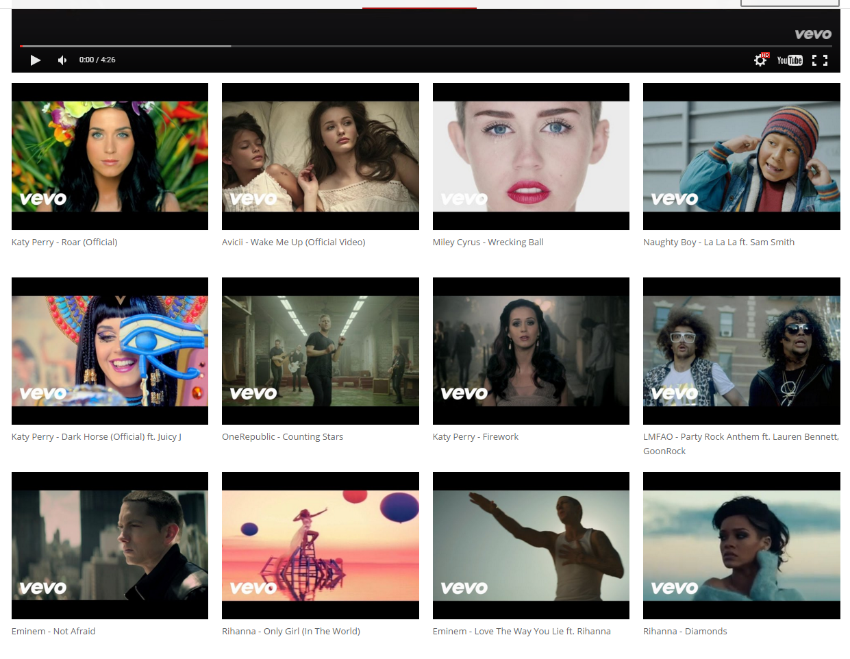Play the video with play button
Image resolution: width=850 pixels, height=659 pixels.
coord(36,60)
